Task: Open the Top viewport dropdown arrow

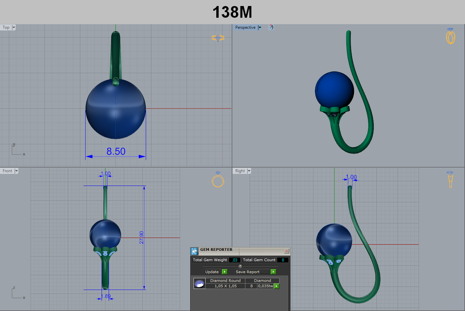Action: click(14, 27)
